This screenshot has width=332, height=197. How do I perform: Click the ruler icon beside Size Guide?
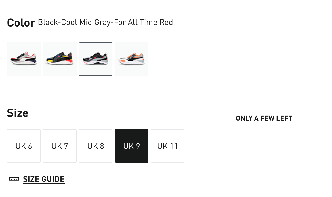point(14,179)
